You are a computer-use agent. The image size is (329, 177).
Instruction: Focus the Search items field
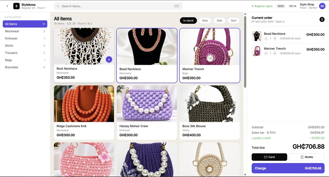click(x=118, y=6)
